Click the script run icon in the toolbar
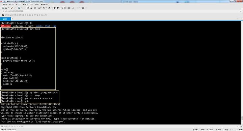 [73, 8]
